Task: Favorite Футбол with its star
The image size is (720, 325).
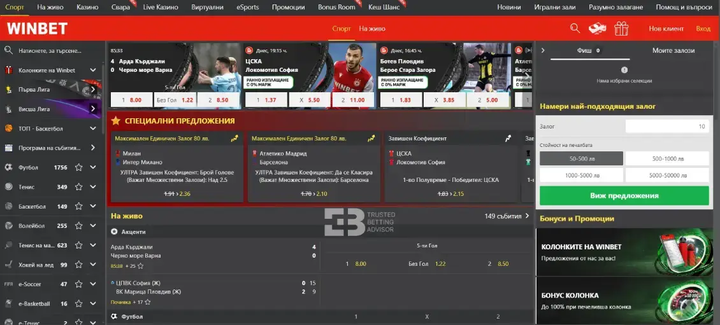Action: click(78, 167)
